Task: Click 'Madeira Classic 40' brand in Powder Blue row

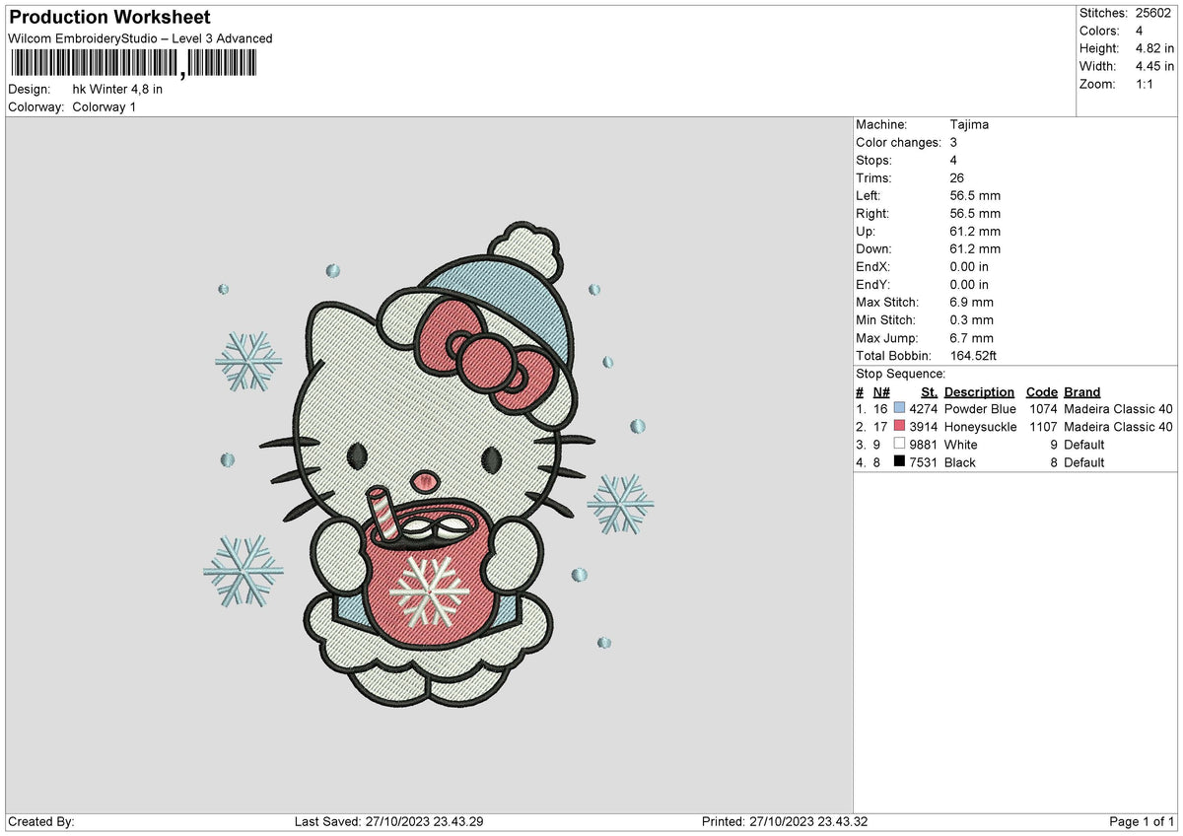Action: coord(1119,409)
